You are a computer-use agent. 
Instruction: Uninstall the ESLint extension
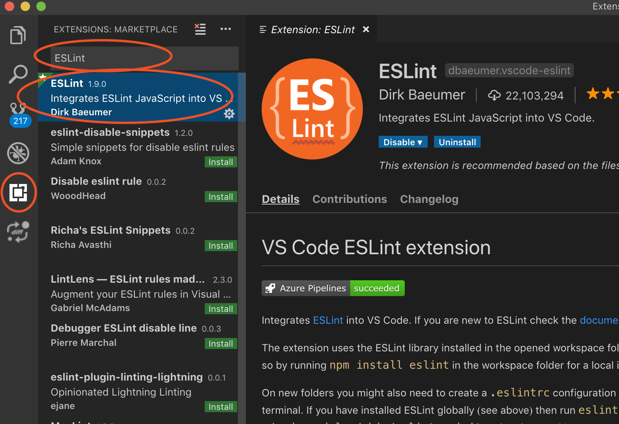pos(457,142)
